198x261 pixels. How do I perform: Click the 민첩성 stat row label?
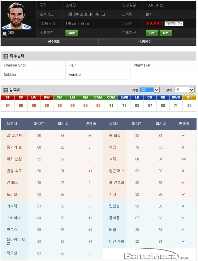(x=114, y=206)
